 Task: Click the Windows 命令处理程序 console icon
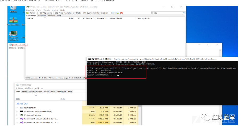point(22,111)
